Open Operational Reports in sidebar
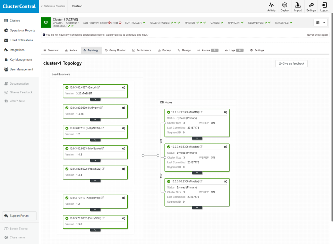This screenshot has width=333, height=244. (19, 31)
